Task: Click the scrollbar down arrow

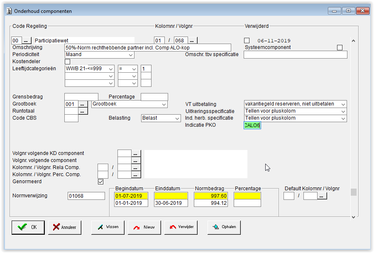Action: [x=354, y=217]
